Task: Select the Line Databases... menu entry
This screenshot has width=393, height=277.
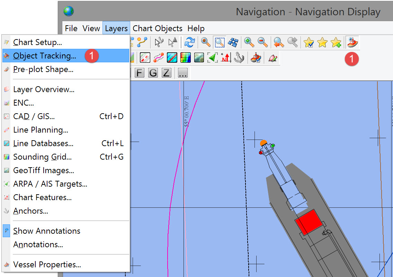Action: point(43,143)
